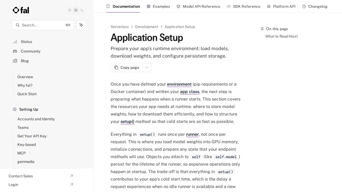Click the SDK Reference code icon
The height and width of the screenshot is (192, 342).
coord(229,6)
